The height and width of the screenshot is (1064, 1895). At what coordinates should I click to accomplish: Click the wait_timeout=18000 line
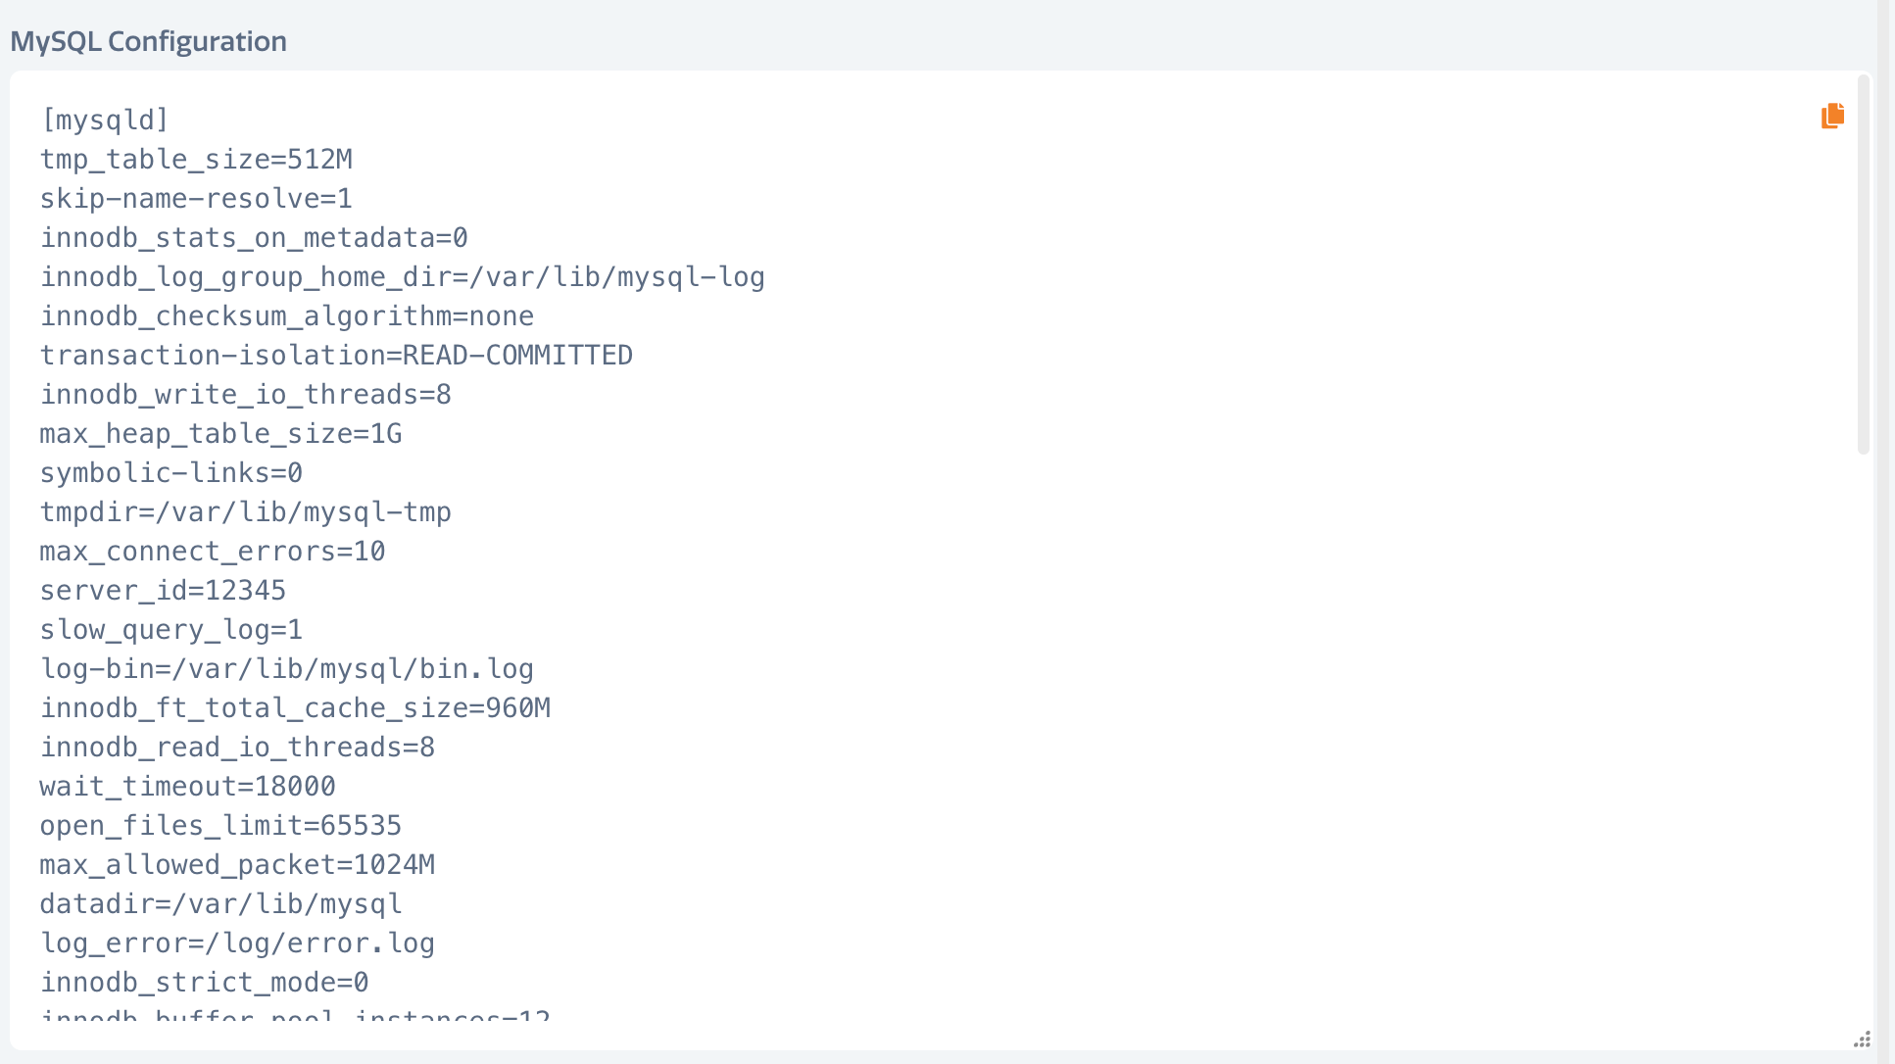tap(188, 787)
